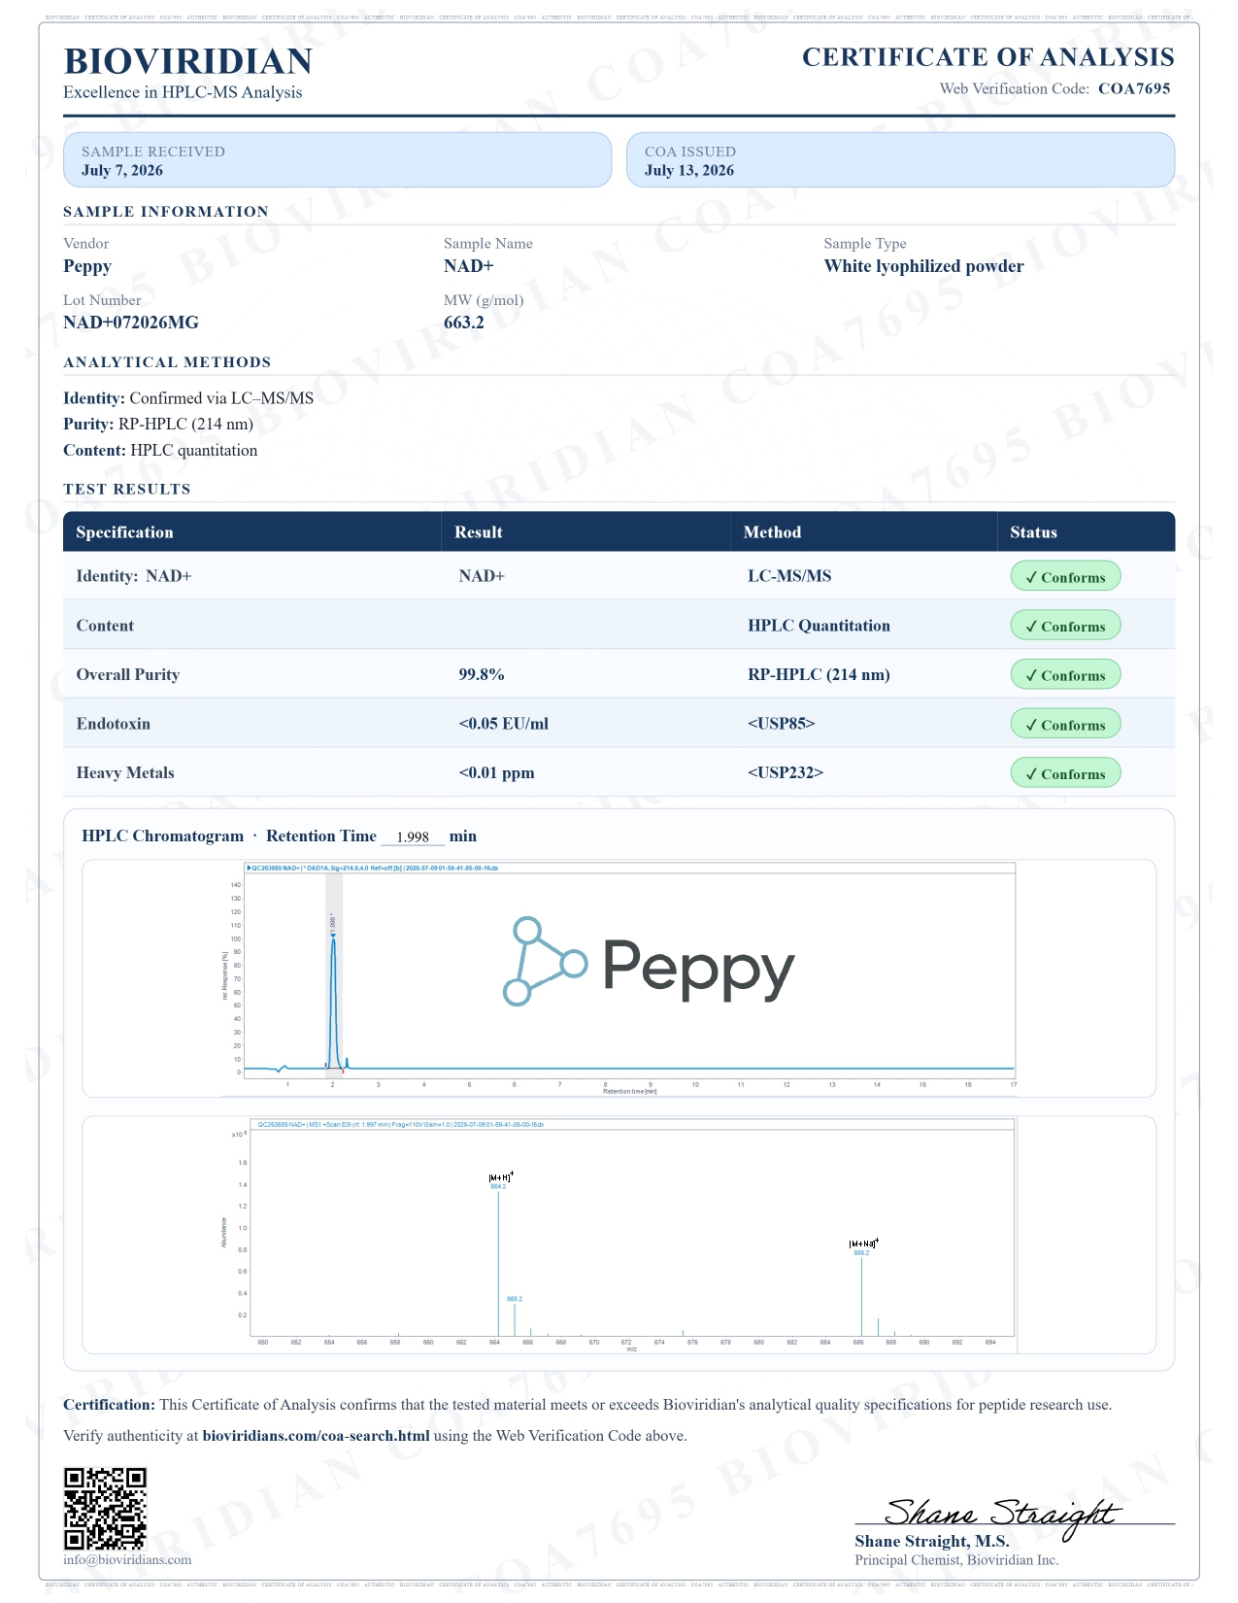Click the Identity: Confirmed via LC–MS/MS line
This screenshot has height=1603, width=1238.
pyautogui.click(x=188, y=398)
